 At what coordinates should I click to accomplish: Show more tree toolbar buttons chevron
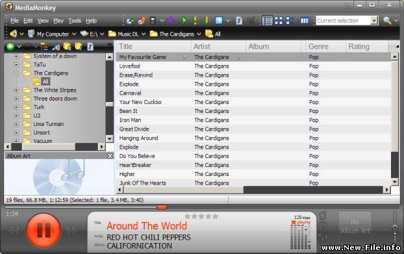(x=110, y=44)
